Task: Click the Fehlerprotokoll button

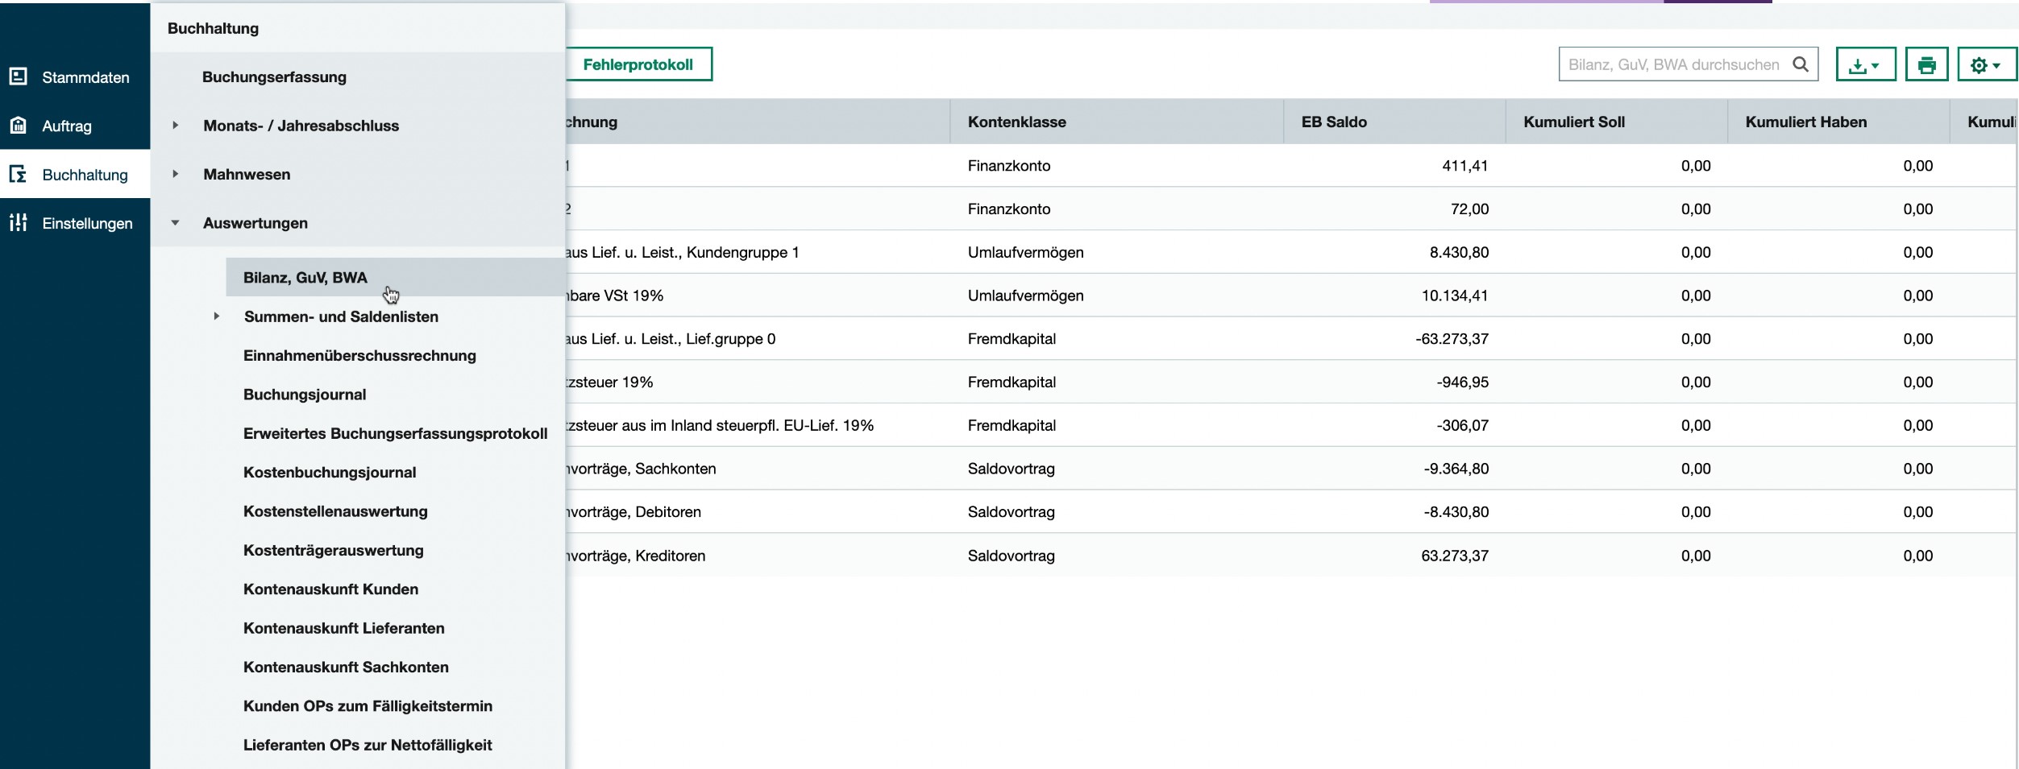Action: (x=638, y=64)
